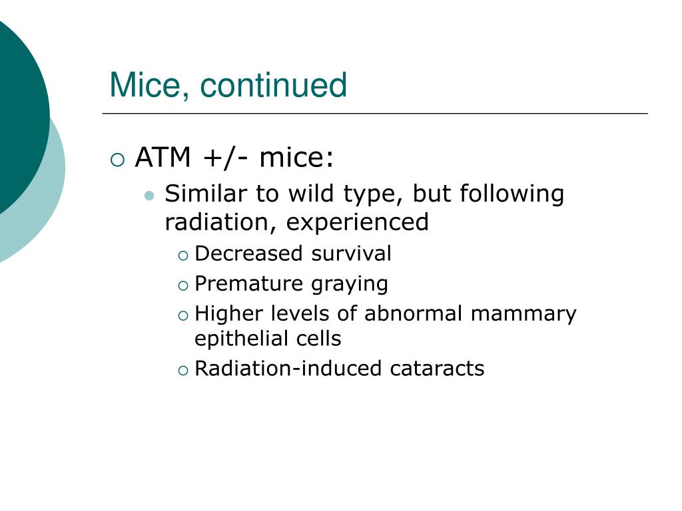The image size is (682, 511).
Task: Click the 'Mice, continued' slide title
Action: (228, 85)
